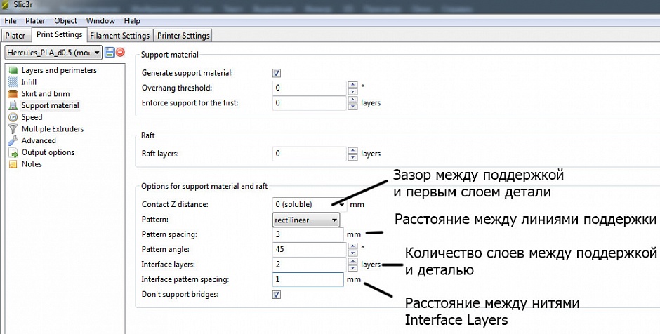Switch to the Filament Settings tab

(120, 36)
